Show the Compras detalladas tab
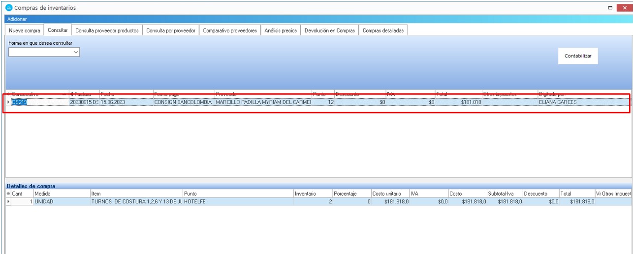633x254 pixels. 383,30
